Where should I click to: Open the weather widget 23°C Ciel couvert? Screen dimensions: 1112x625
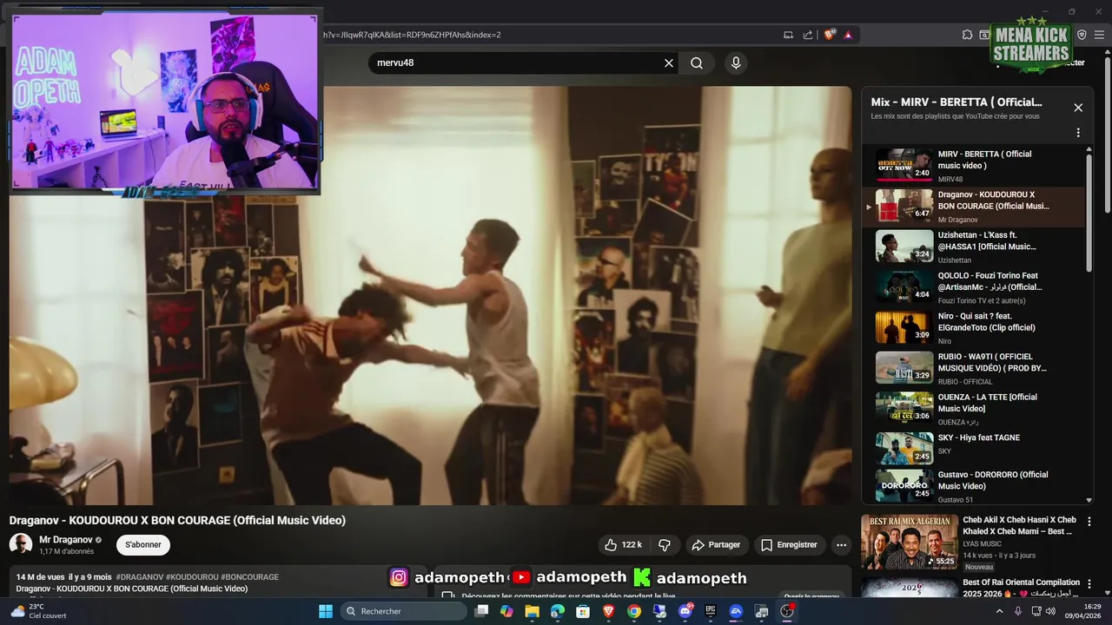pos(38,611)
